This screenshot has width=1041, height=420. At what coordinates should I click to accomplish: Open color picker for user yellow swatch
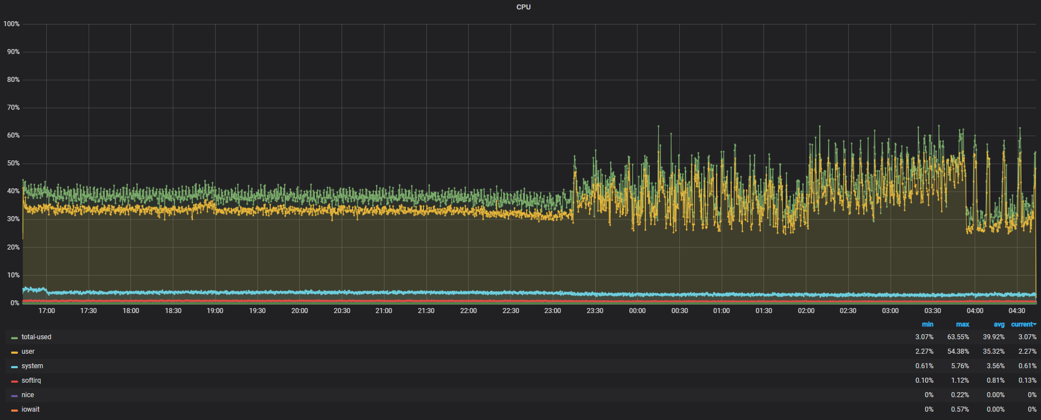[14, 352]
